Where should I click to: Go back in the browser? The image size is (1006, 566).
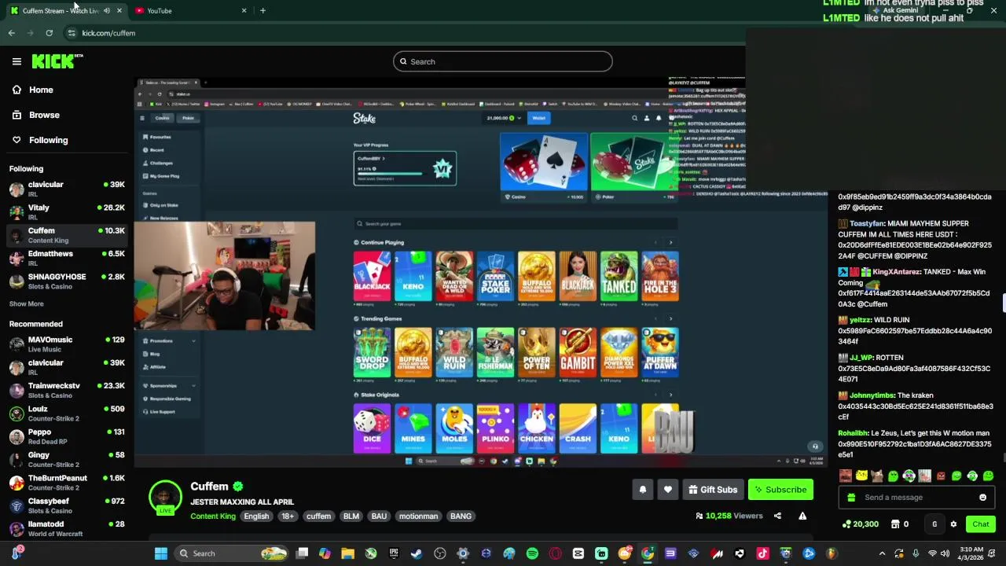pos(11,33)
